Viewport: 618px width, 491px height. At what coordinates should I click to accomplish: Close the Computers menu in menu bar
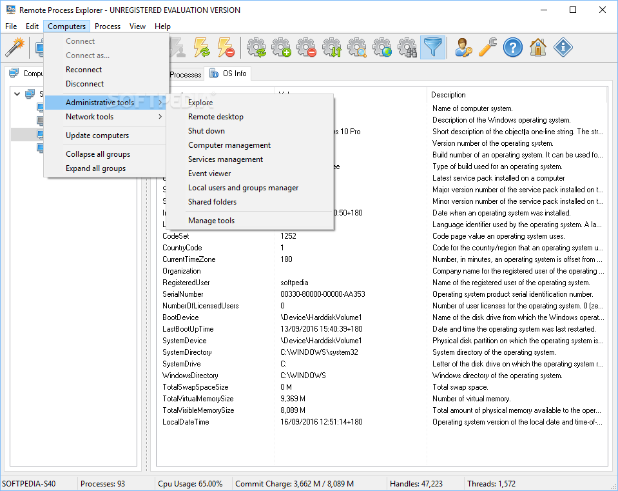click(66, 26)
